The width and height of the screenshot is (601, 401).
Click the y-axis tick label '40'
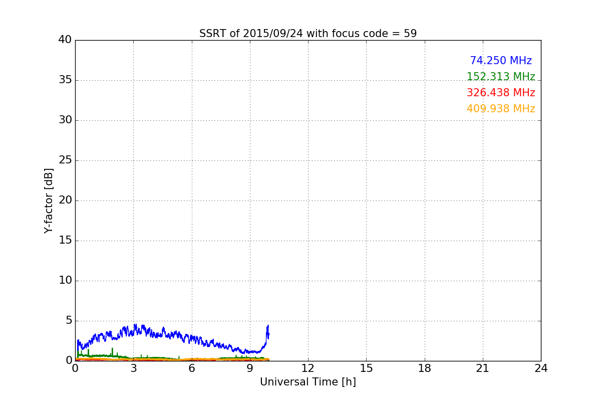[x=65, y=40]
